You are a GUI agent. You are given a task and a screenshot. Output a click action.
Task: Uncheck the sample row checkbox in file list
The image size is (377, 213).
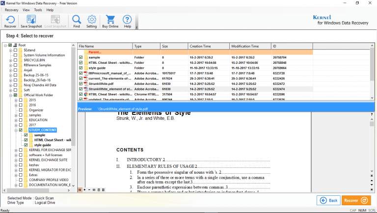coord(81,57)
